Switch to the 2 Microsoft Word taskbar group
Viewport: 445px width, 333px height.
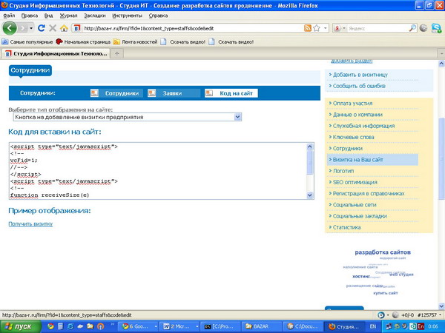point(180,326)
